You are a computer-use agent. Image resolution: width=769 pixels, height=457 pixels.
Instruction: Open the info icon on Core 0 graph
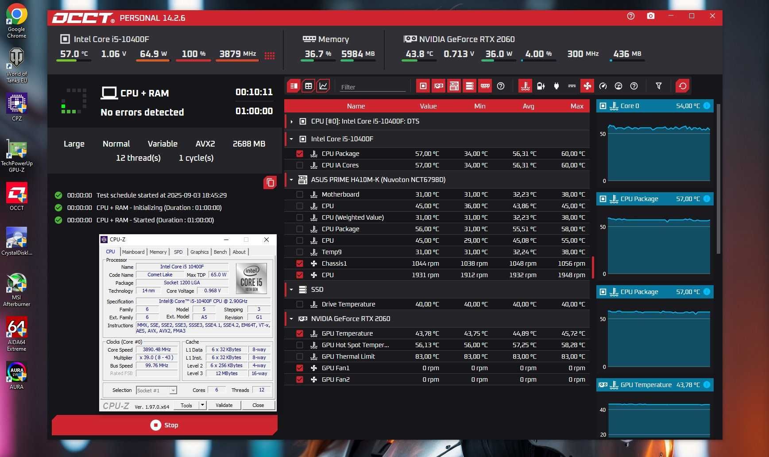[707, 106]
